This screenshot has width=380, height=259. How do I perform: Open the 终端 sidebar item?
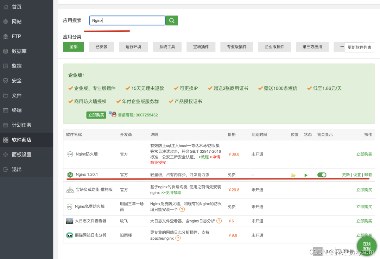[x=26, y=110]
